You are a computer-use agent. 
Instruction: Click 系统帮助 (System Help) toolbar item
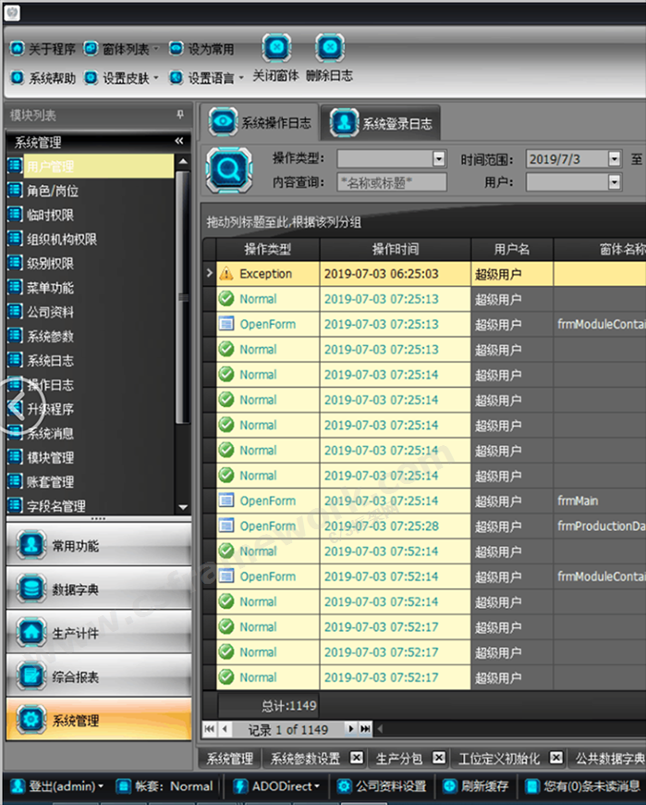tap(43, 78)
